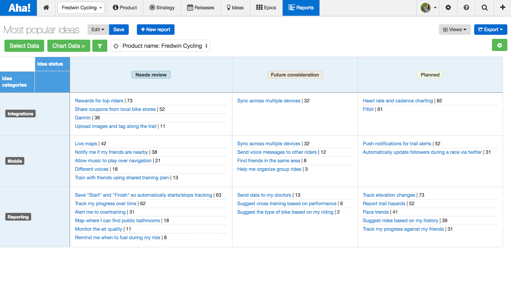Open search with the magnifier icon
Screen dimensions: 511x308
click(484, 8)
